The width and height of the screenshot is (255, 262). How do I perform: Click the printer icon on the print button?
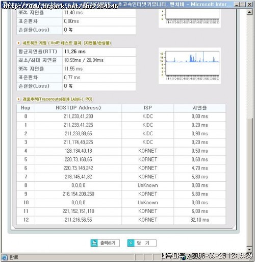point(94,243)
